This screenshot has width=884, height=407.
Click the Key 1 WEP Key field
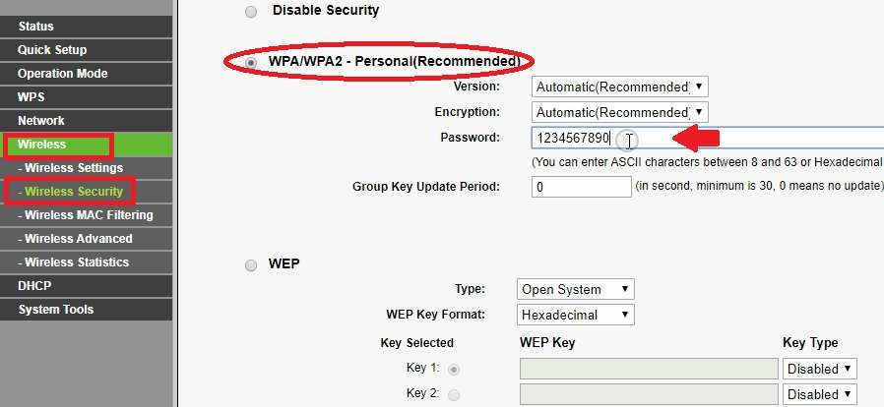coord(649,369)
